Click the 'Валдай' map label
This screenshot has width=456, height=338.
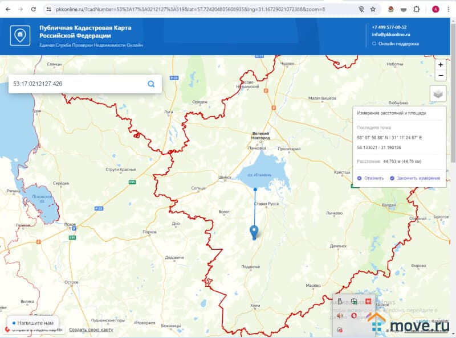pyautogui.click(x=389, y=205)
